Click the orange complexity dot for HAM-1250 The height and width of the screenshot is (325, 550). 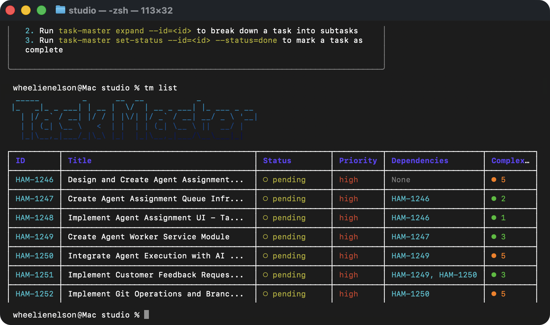coord(494,256)
